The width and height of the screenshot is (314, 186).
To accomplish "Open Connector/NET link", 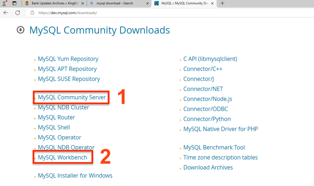I will (203, 89).
